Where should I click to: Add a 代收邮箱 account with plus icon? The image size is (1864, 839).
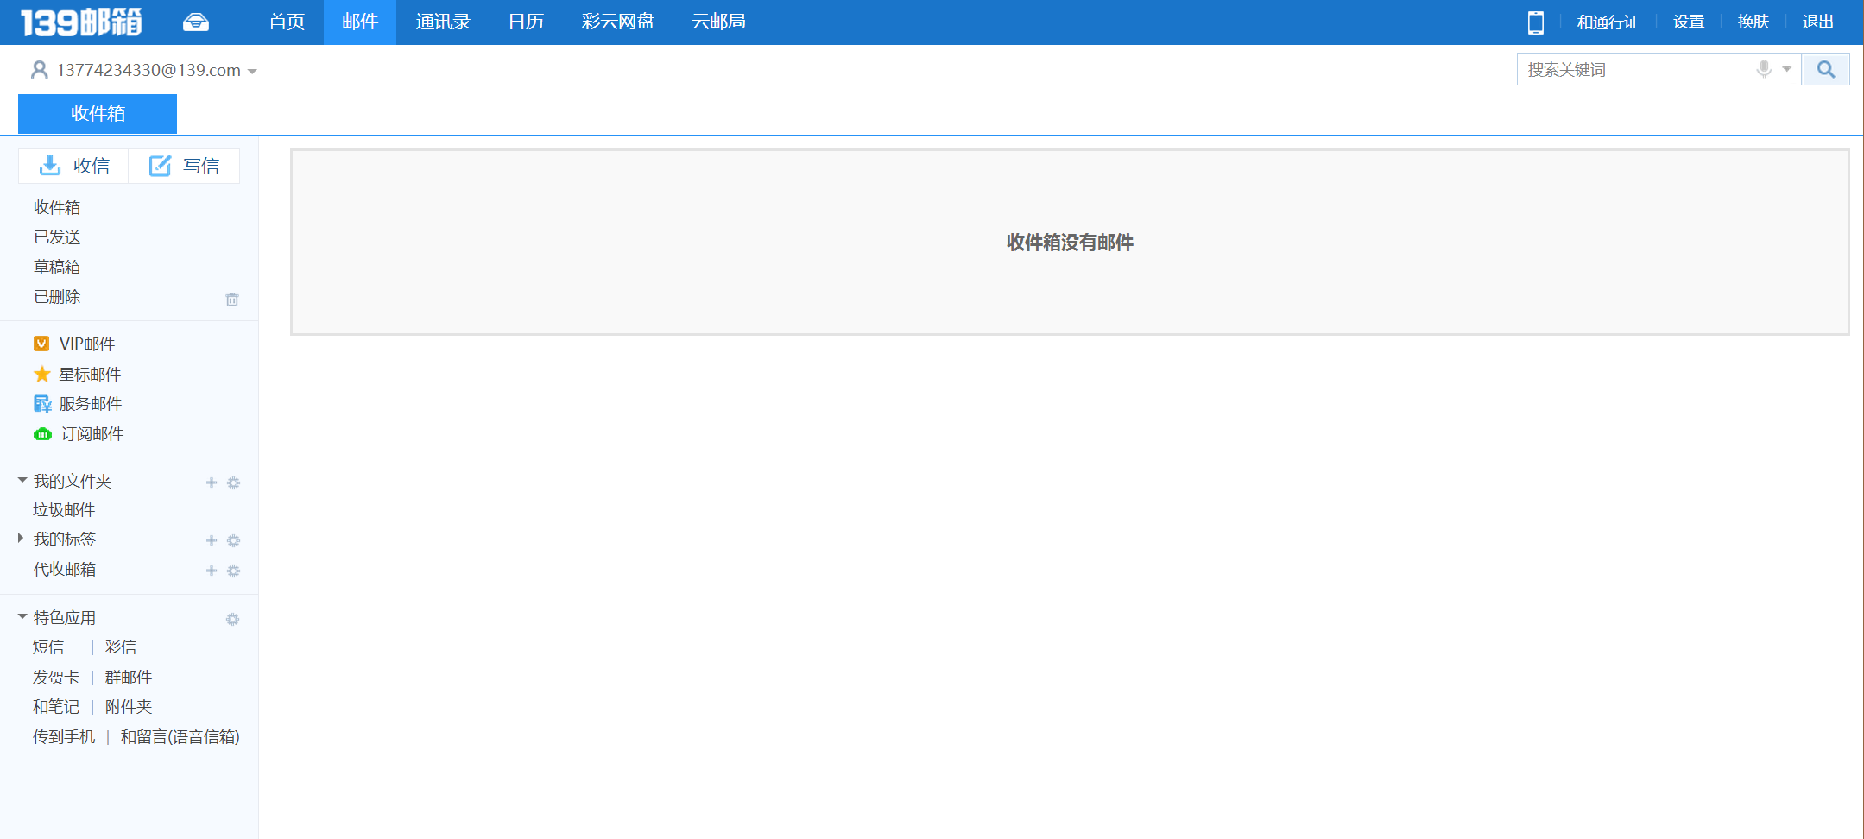click(x=212, y=571)
